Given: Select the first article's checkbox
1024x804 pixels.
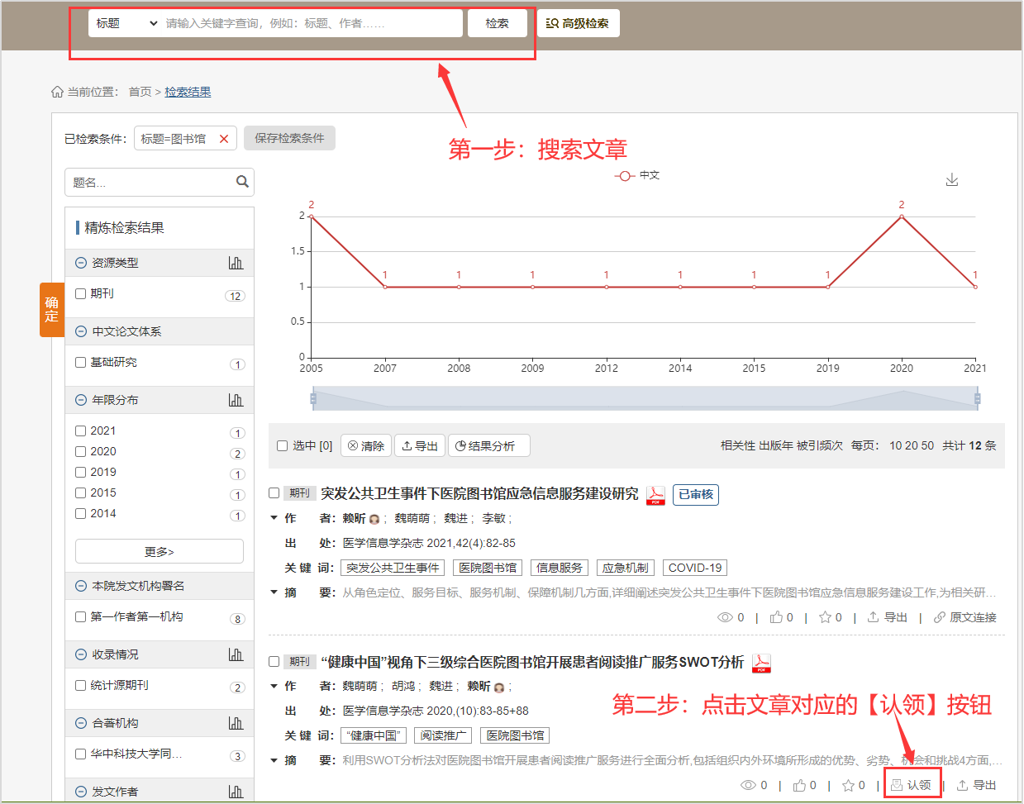Looking at the screenshot, I should click(274, 493).
